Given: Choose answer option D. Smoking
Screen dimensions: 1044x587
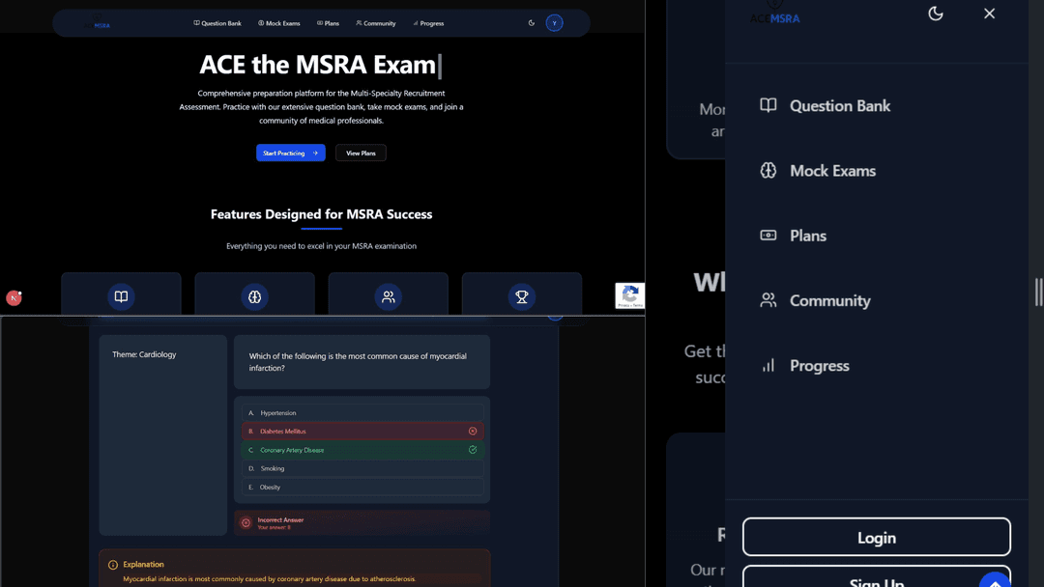Looking at the screenshot, I should coord(362,468).
